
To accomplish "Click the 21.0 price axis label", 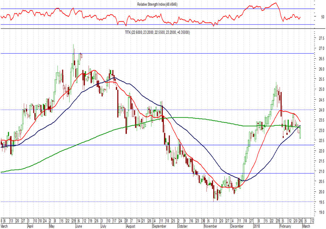I will [x=321, y=171].
